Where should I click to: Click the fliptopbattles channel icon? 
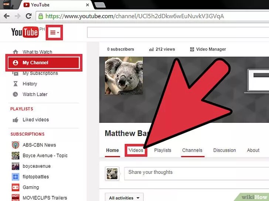[x=16, y=177]
